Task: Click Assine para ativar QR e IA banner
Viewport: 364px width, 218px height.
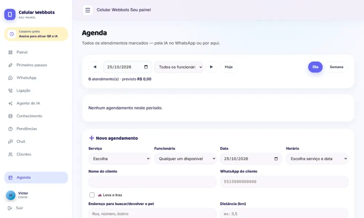Action: coord(36,34)
